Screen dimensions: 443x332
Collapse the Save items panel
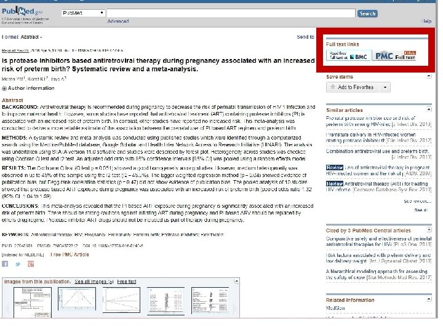pos(429,76)
